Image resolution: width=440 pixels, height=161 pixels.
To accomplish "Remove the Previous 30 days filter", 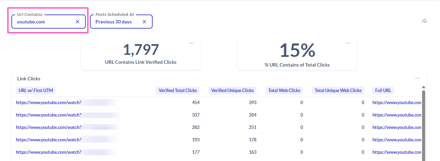I will coord(144,22).
